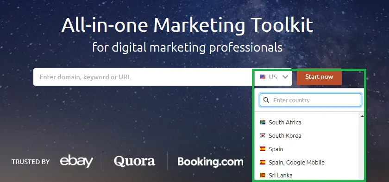Focus the Enter country search box
Screen dimensions: 389x182
[310, 100]
